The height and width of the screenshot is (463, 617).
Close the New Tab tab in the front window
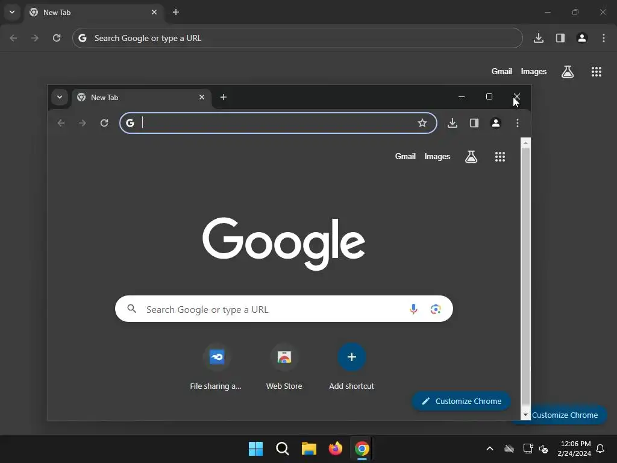pyautogui.click(x=202, y=97)
